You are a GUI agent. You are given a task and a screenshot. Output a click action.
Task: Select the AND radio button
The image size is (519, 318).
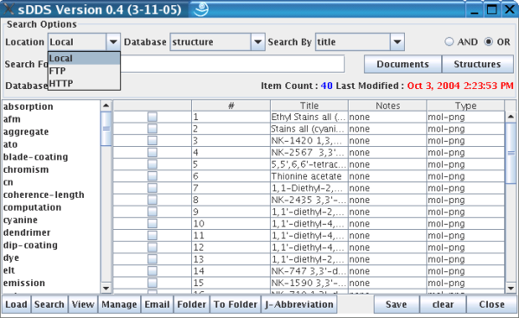449,41
